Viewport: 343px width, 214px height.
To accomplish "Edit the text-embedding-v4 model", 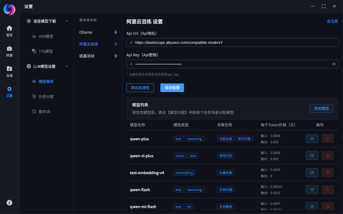I will [312, 173].
